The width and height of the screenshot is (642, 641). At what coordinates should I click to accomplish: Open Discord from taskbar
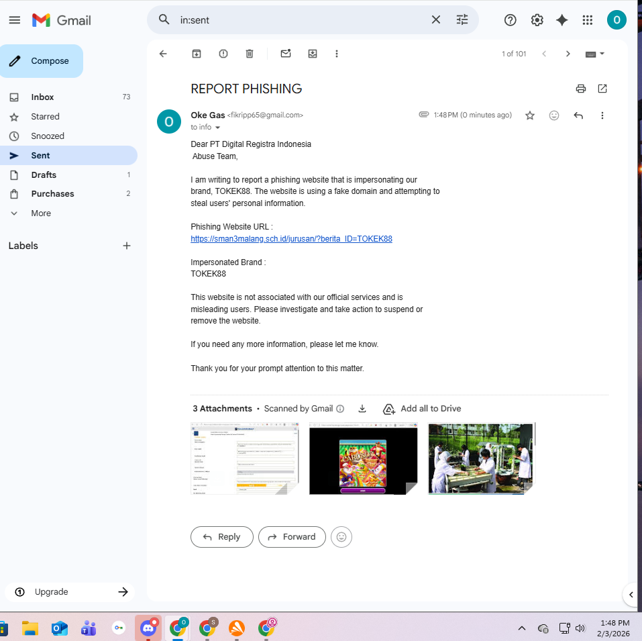point(148,628)
